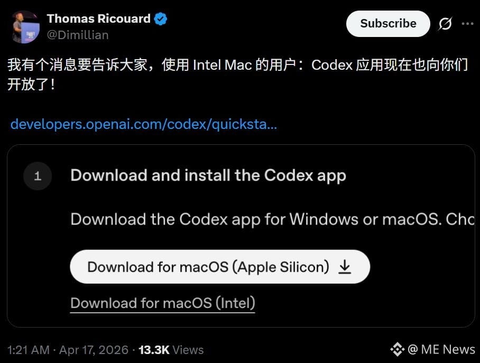This screenshot has height=363, width=480.
Task: Click the blue verified badge
Action: (160, 19)
